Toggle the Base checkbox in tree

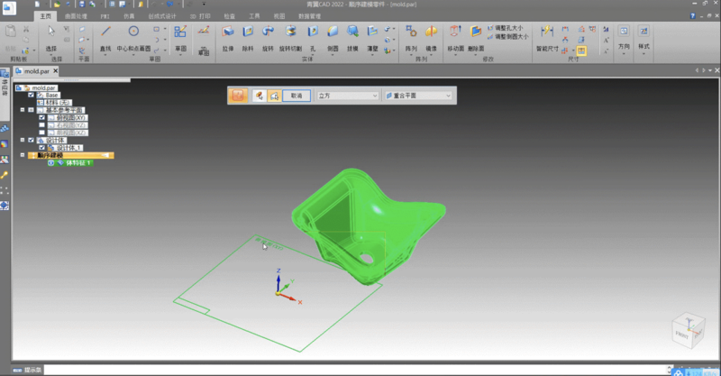click(32, 95)
